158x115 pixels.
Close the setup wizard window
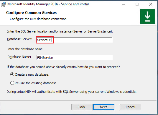(151, 4)
